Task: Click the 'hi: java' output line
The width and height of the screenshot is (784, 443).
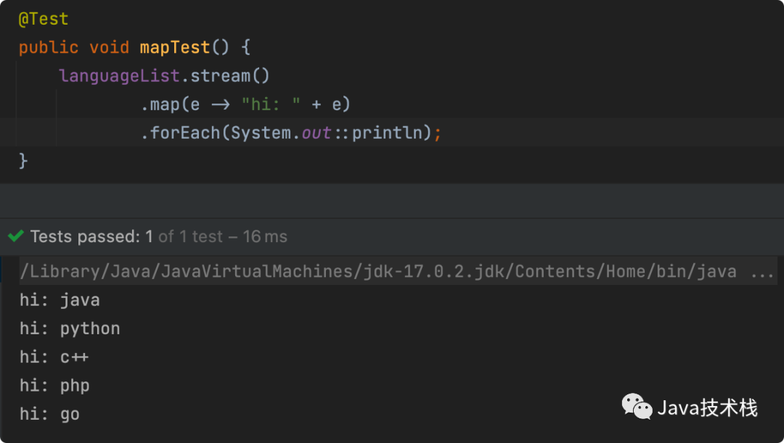Action: (60, 300)
